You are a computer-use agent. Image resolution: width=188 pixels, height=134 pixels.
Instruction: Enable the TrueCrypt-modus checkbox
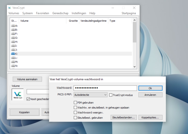[111, 95]
